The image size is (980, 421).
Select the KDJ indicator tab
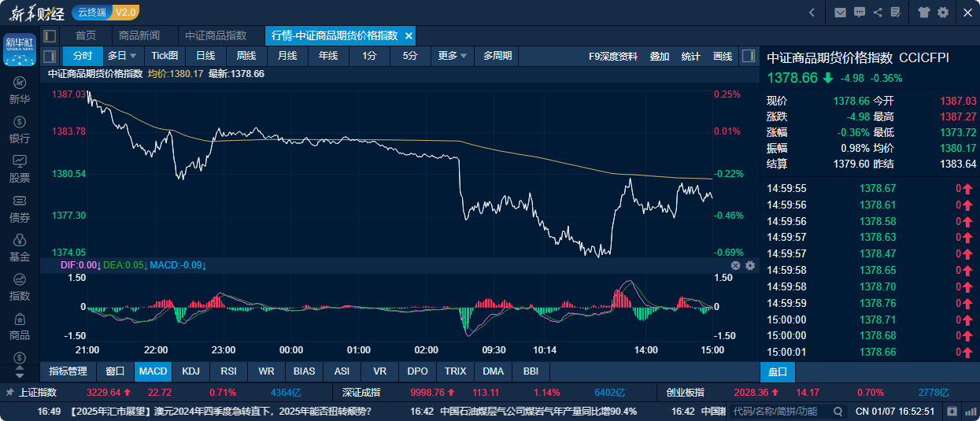point(190,371)
